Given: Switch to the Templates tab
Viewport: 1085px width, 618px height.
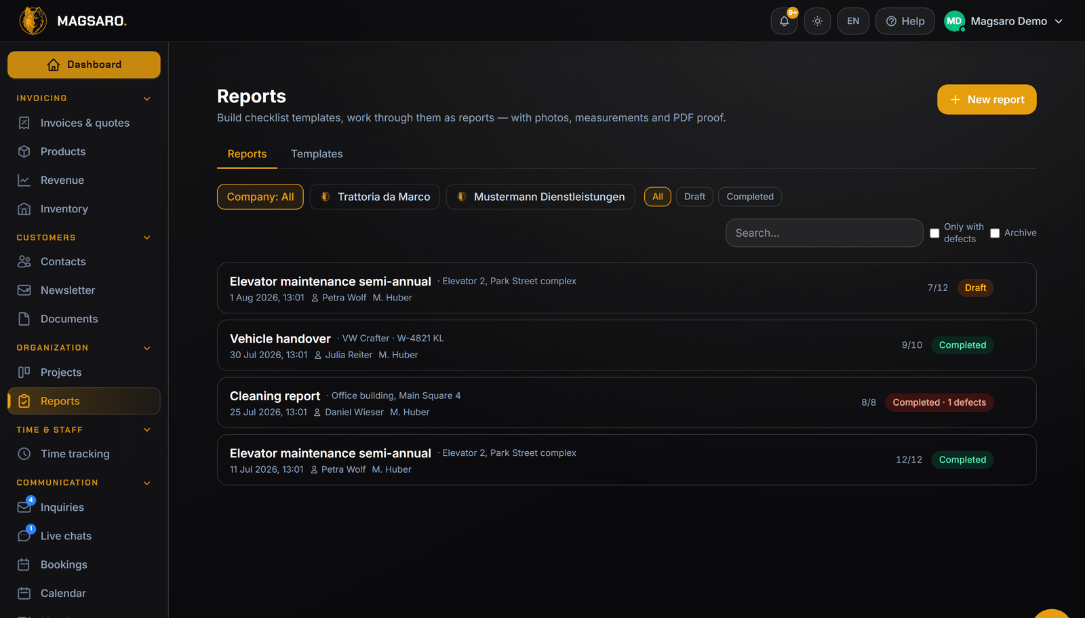Looking at the screenshot, I should pyautogui.click(x=317, y=154).
